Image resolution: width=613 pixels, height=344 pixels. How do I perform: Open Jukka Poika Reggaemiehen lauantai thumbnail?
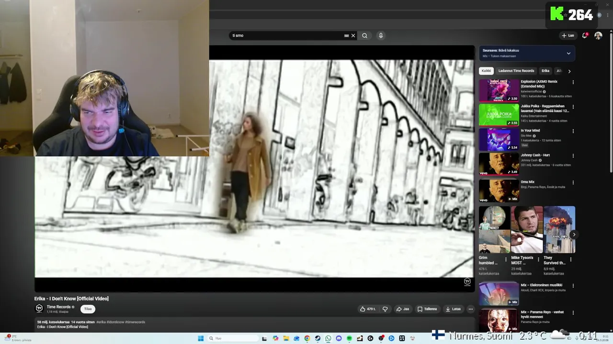click(x=499, y=115)
